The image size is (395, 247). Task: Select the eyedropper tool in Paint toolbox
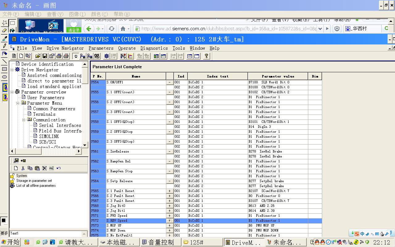click(x=4, y=38)
